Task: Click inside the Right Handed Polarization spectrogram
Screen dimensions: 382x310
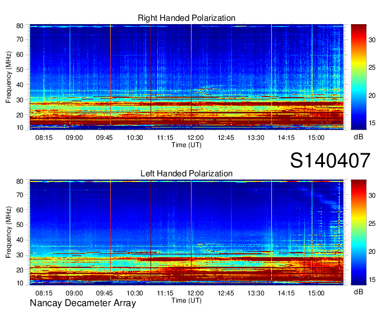Action: (187, 77)
